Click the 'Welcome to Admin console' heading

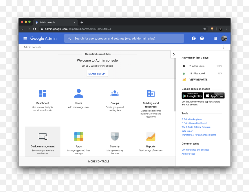click(97, 61)
